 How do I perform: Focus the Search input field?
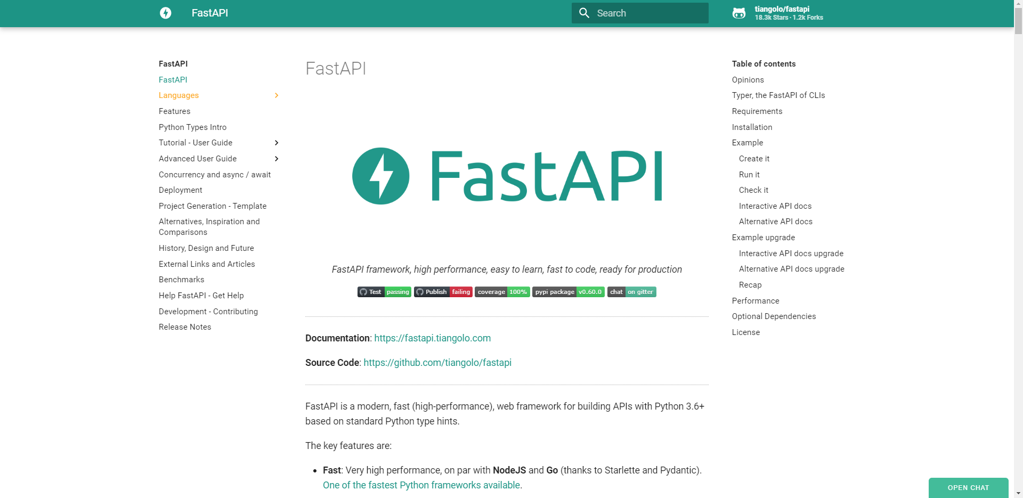coord(640,13)
